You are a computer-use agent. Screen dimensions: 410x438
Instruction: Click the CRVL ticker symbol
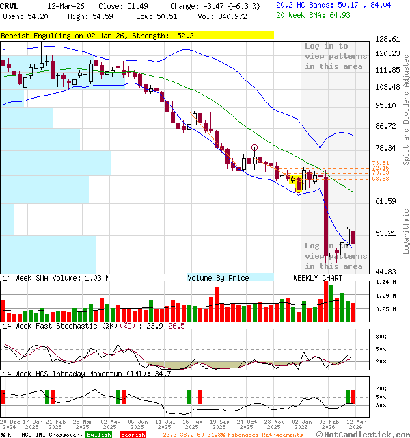coord(10,5)
